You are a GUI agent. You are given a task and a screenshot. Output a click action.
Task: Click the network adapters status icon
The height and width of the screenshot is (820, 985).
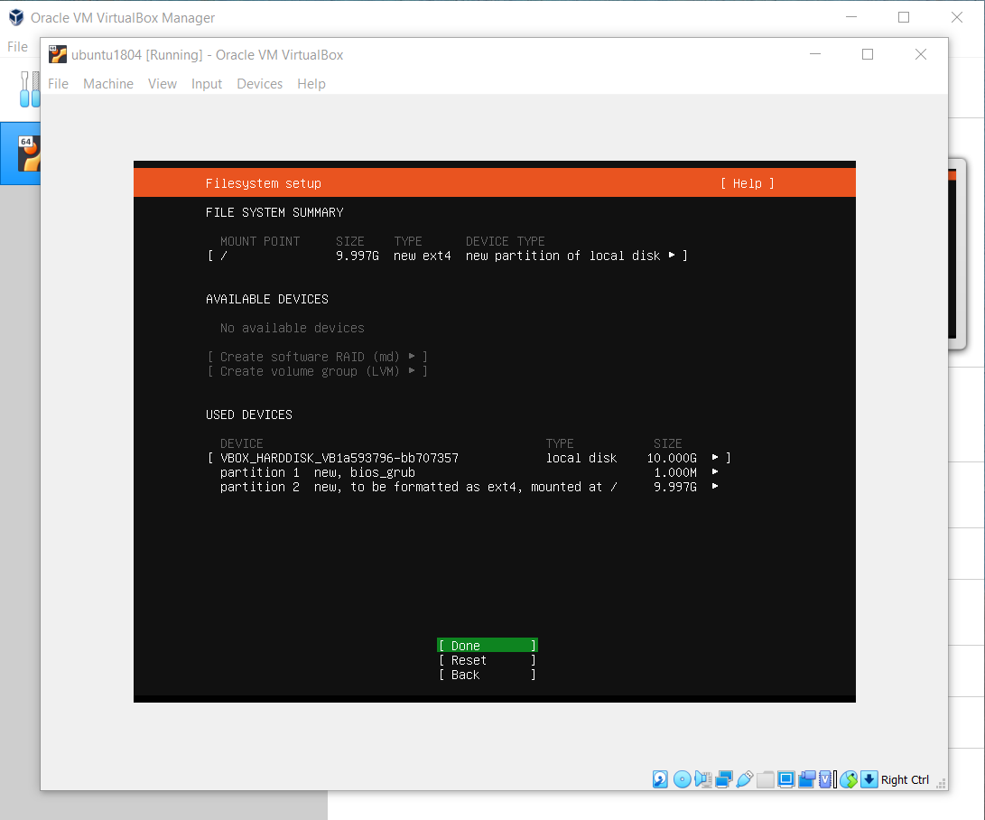point(724,779)
